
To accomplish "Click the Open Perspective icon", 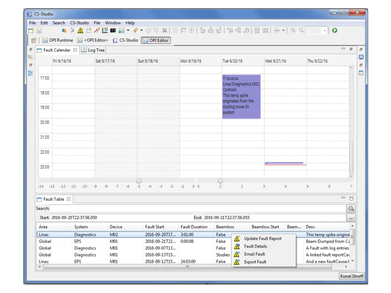I will 34,40.
